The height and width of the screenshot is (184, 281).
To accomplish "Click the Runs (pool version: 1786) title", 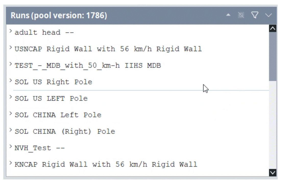I will pyautogui.click(x=59, y=15).
